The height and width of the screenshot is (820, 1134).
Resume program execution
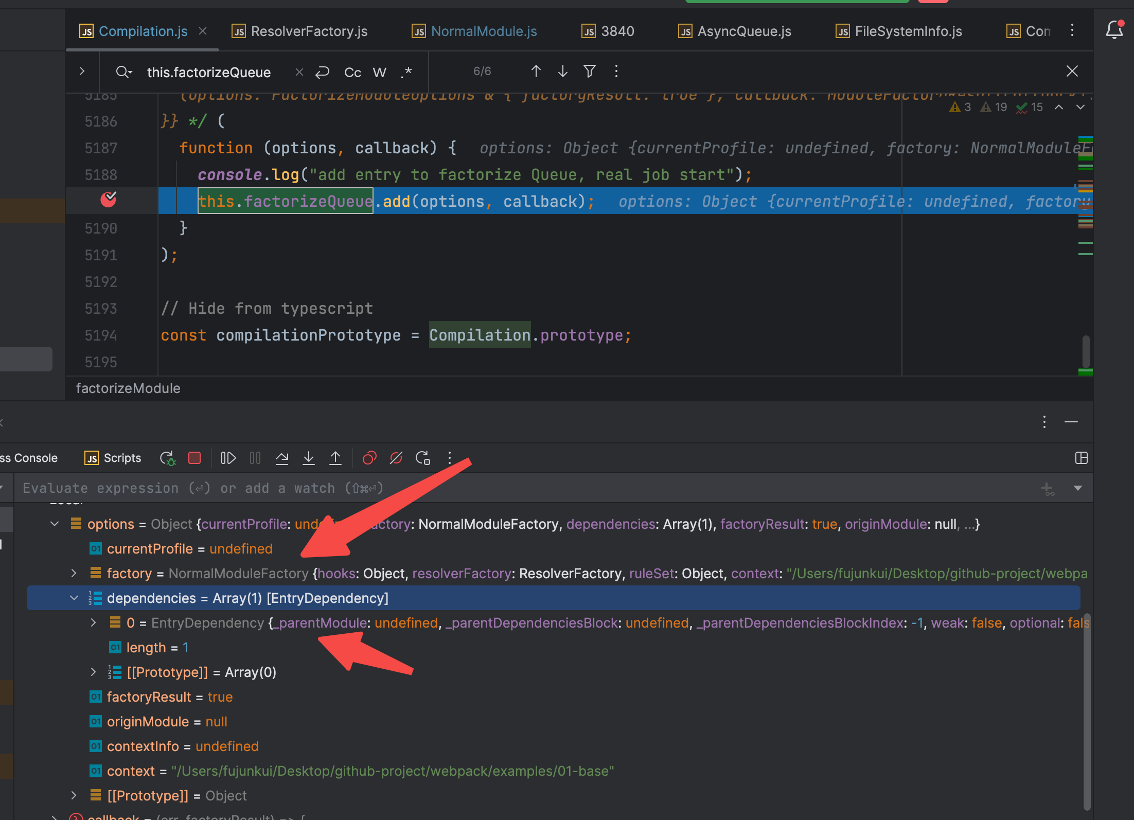228,458
